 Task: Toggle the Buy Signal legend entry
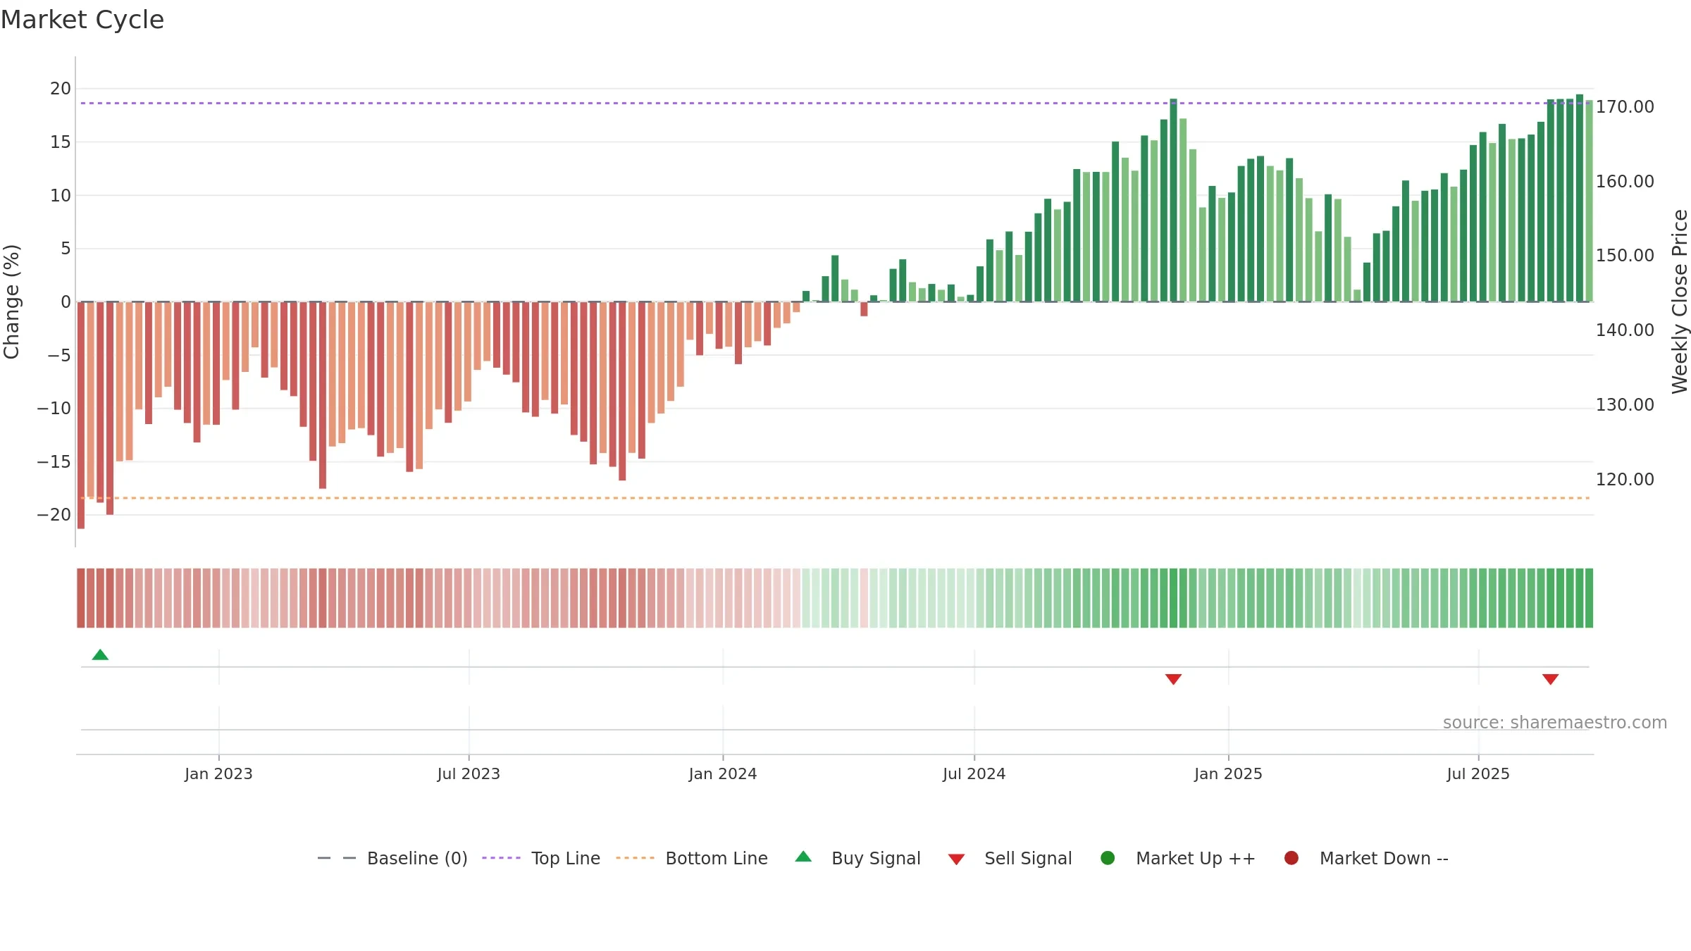[x=857, y=859]
